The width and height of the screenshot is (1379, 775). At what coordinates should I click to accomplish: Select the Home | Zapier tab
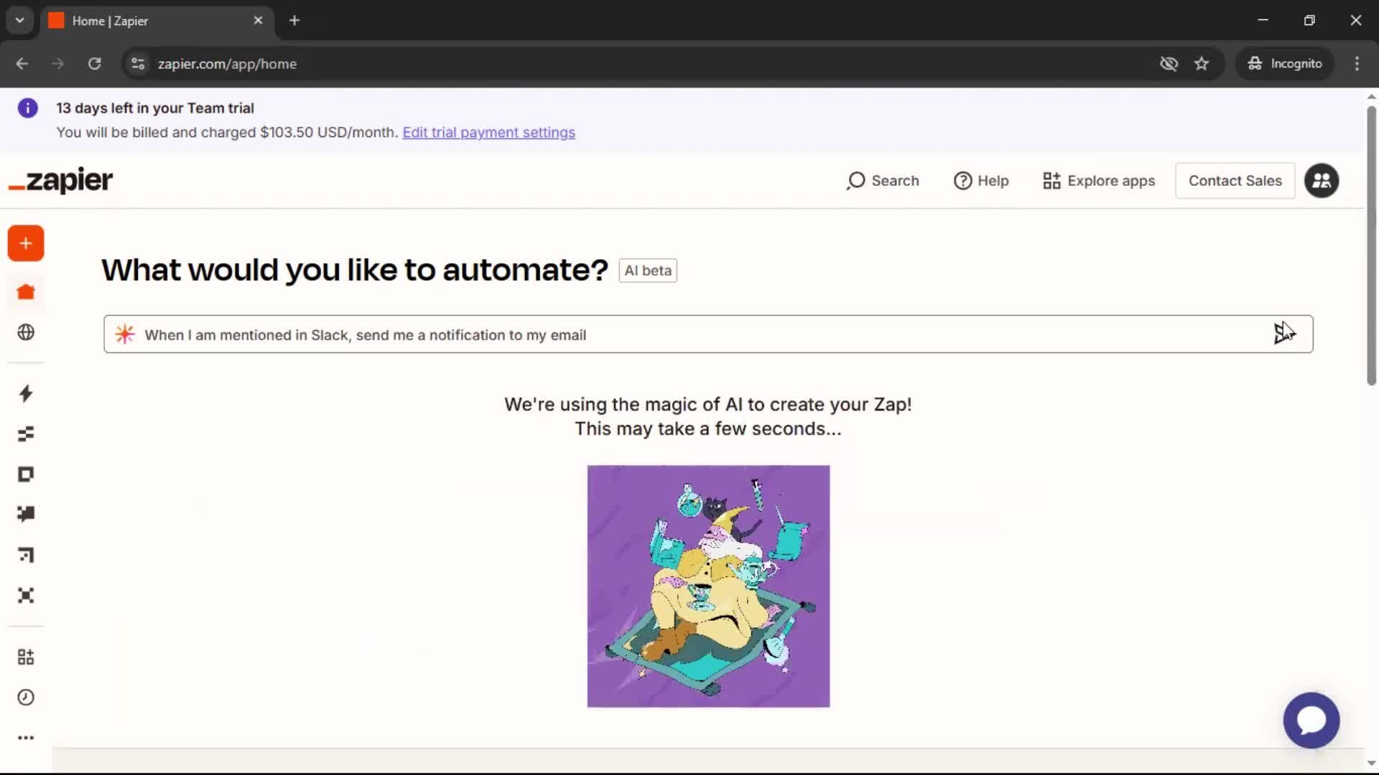(157, 21)
